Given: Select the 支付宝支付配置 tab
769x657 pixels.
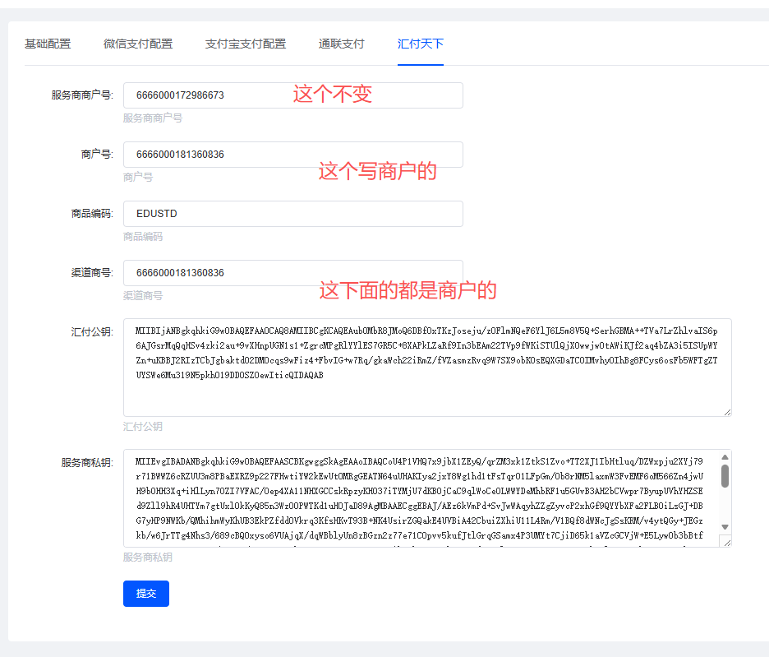Looking at the screenshot, I should tap(246, 44).
